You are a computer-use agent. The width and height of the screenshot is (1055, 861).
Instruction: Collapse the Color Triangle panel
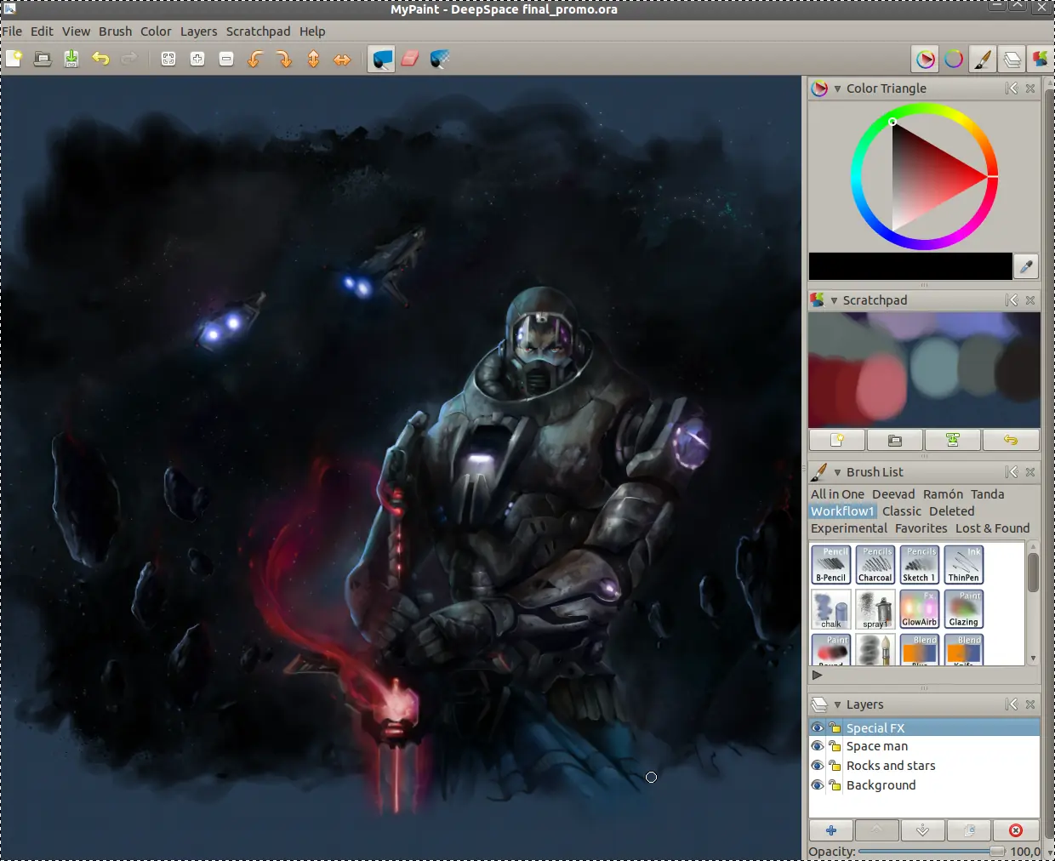tap(838, 88)
